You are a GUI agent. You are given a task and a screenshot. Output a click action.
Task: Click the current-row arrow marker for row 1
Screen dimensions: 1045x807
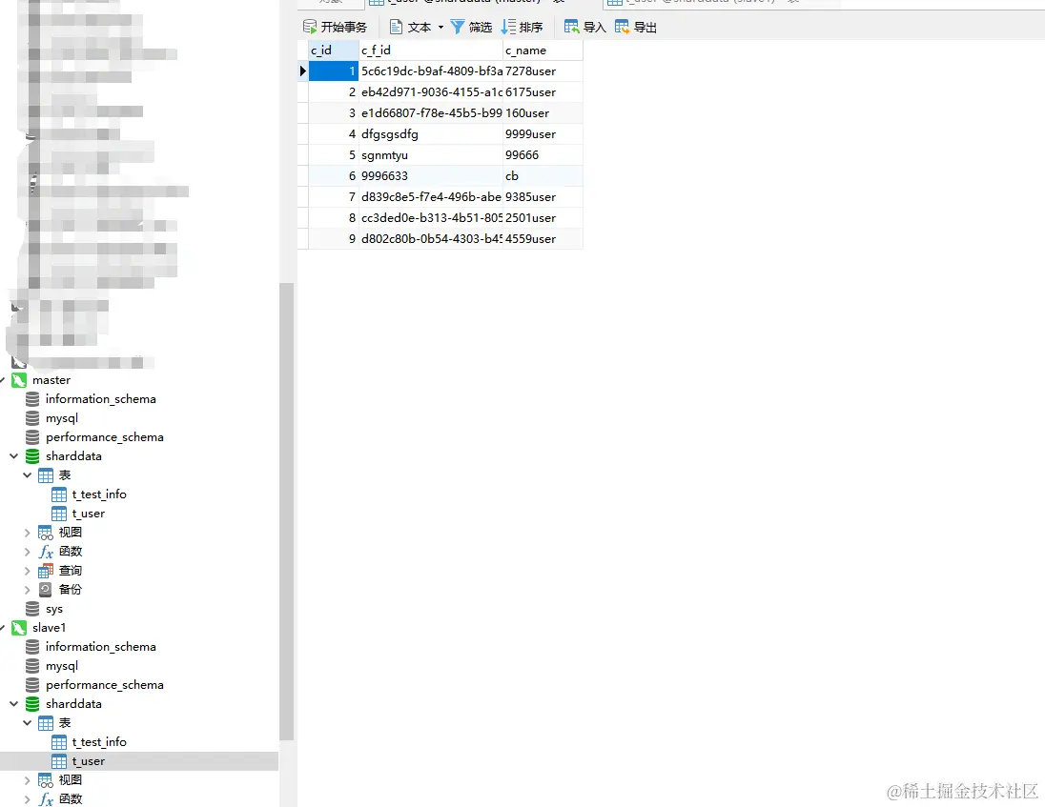pos(302,71)
